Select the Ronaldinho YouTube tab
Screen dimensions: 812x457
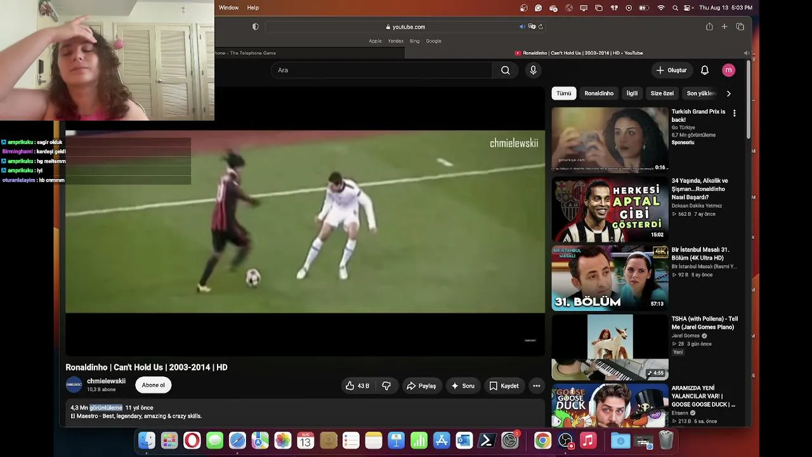pyautogui.click(x=577, y=53)
